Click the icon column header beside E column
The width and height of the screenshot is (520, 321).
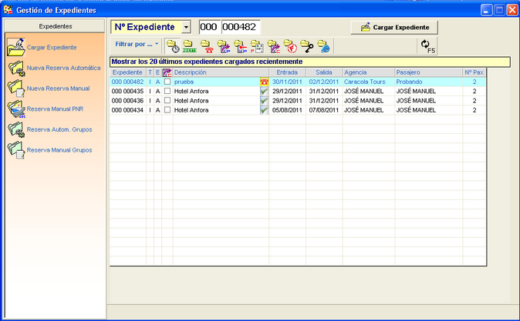[167, 72]
